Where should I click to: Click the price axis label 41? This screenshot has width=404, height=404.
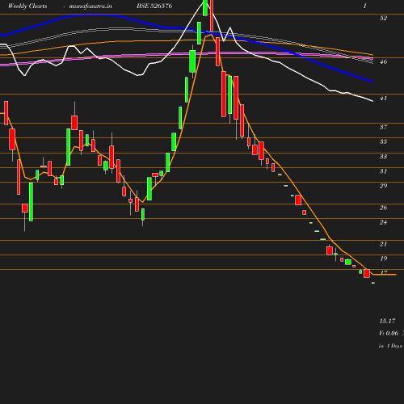coord(383,99)
